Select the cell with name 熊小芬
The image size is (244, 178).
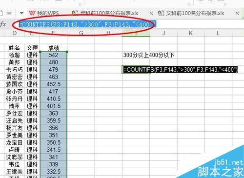tap(14, 92)
